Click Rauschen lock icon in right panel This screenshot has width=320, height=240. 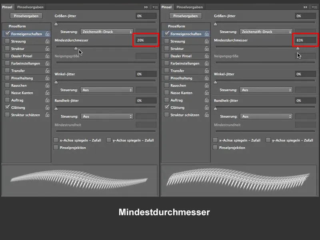207,85
